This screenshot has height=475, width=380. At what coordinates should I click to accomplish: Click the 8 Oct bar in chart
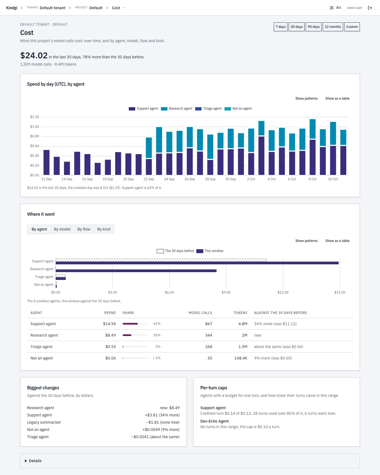313,147
